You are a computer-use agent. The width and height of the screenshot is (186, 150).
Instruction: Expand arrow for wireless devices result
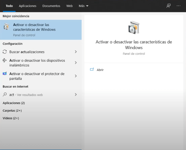[x=76, y=63]
